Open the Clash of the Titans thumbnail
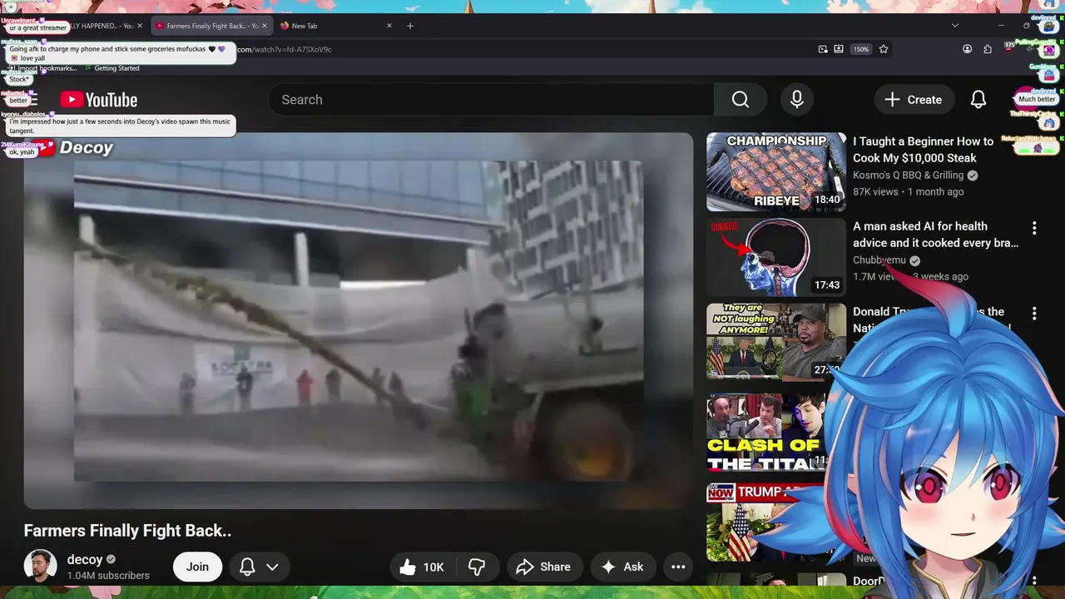Screen dimensions: 1065x599 (767, 433)
